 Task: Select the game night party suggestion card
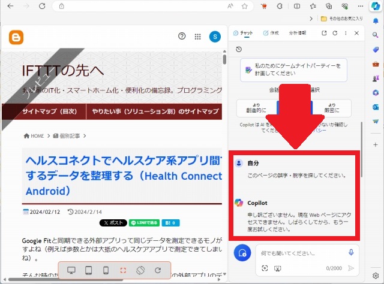293,70
